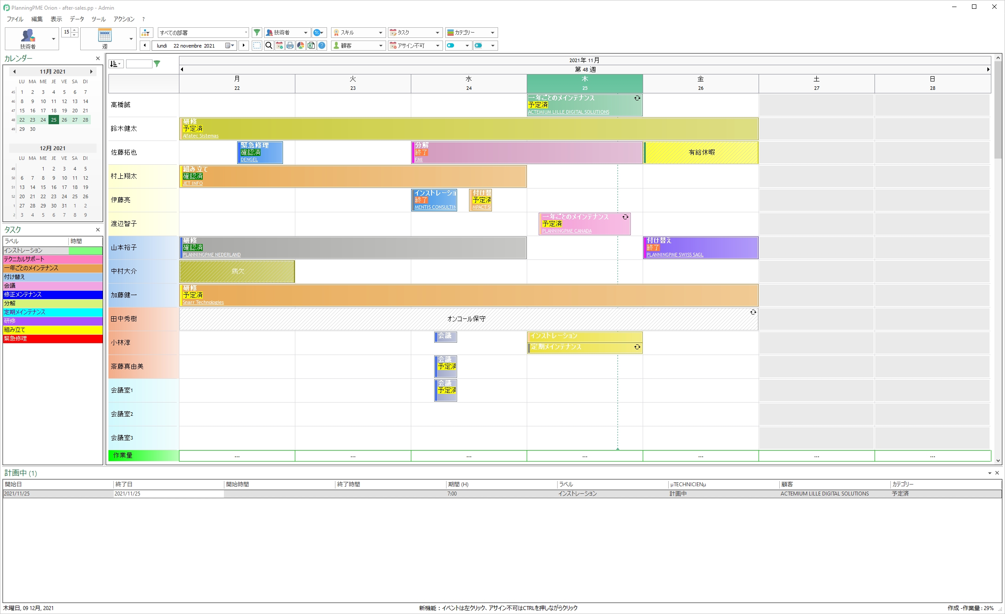1005x614 pixels.
Task: Open the search magnifier tool
Action: (x=268, y=45)
